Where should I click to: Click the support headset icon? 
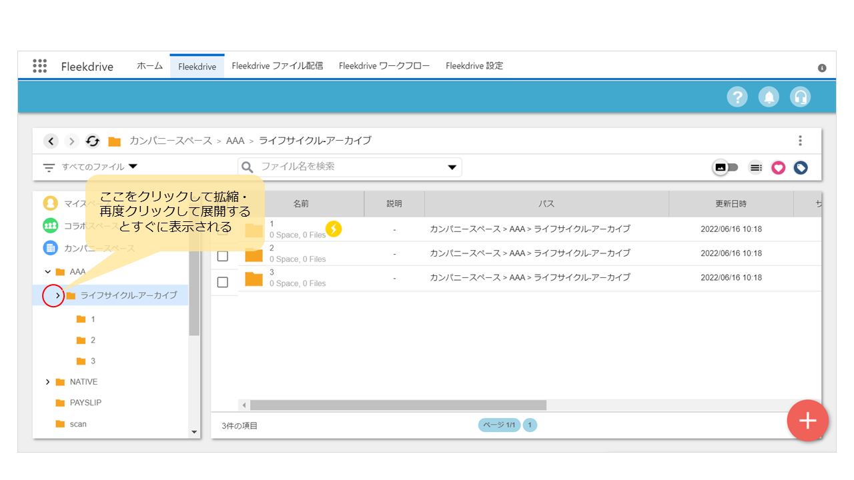[x=801, y=97]
